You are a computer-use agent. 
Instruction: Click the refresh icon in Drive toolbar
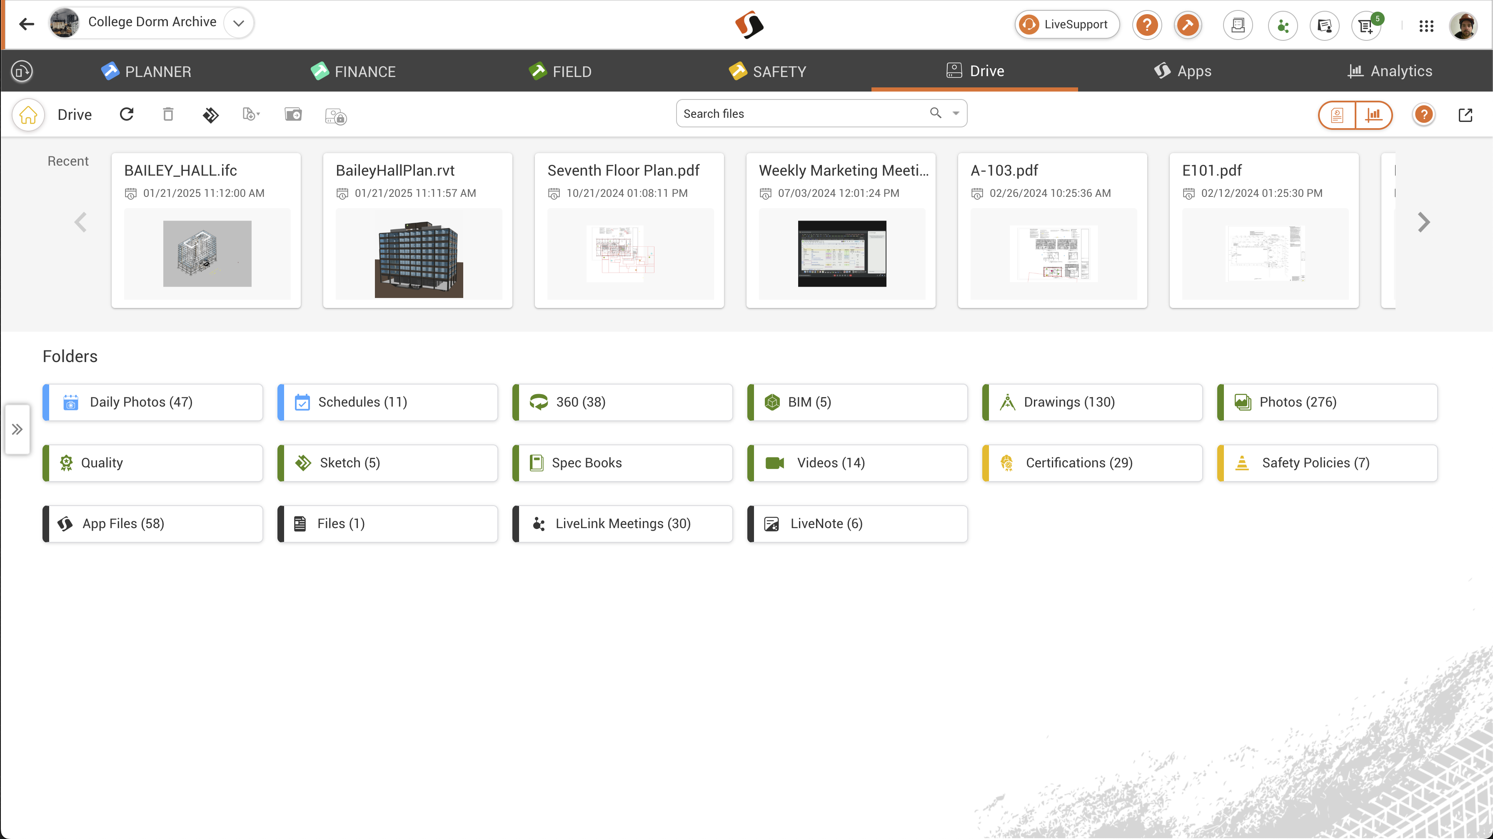(126, 114)
